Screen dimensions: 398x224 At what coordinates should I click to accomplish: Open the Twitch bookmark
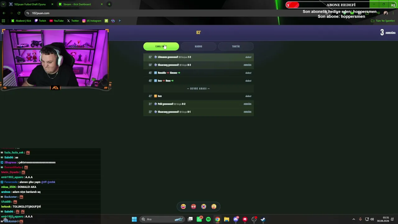(40, 21)
